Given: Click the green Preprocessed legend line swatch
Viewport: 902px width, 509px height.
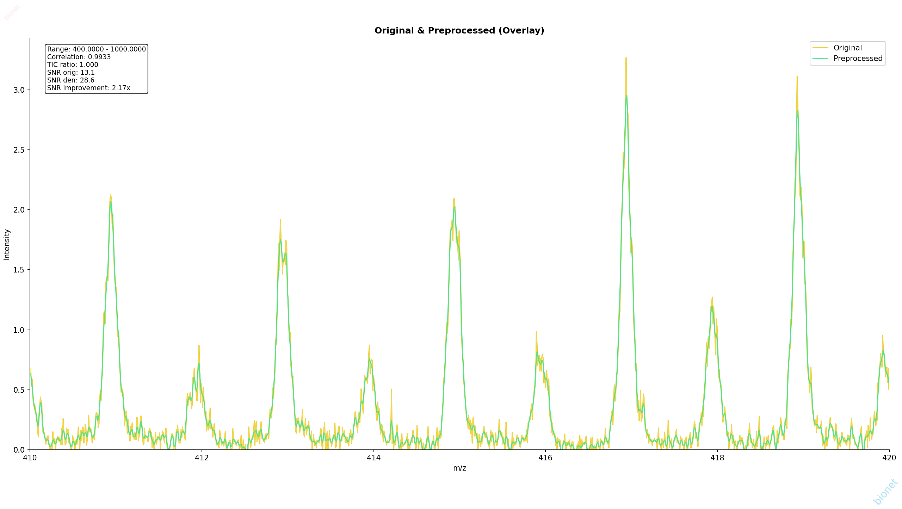Looking at the screenshot, I should click(x=820, y=59).
